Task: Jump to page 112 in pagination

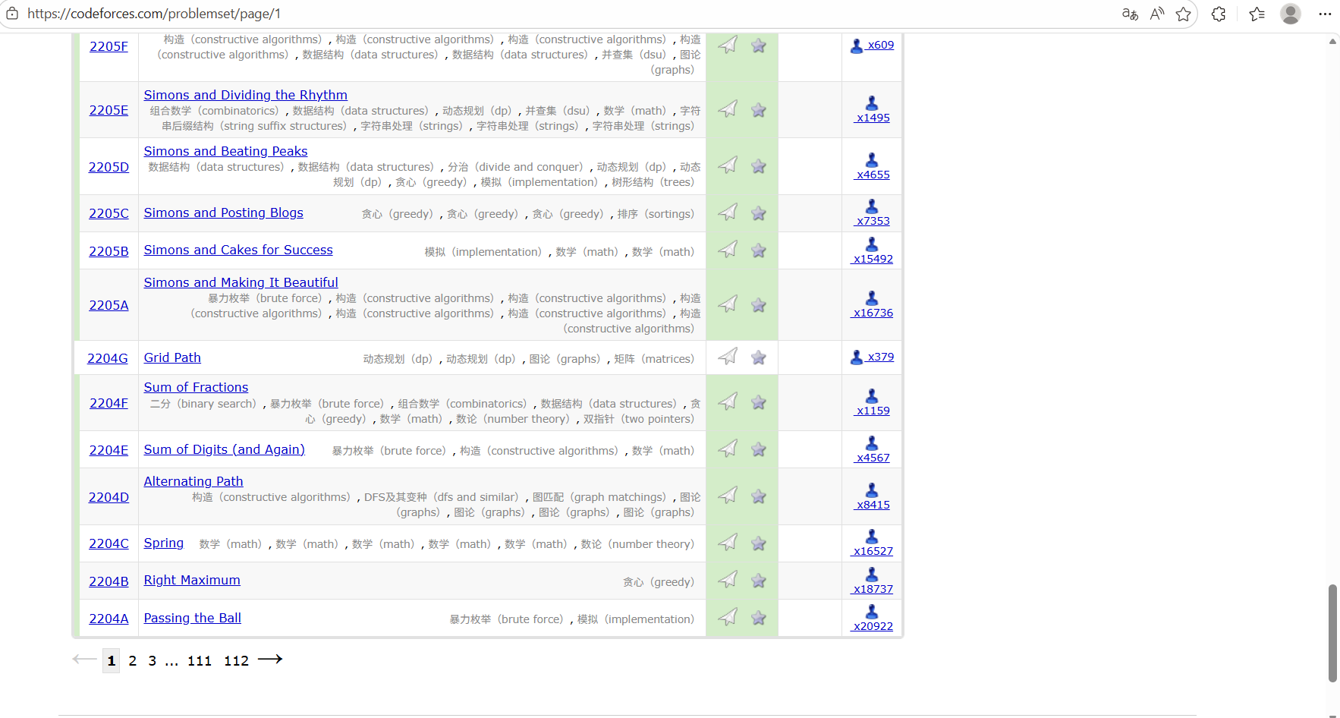Action: click(x=236, y=661)
